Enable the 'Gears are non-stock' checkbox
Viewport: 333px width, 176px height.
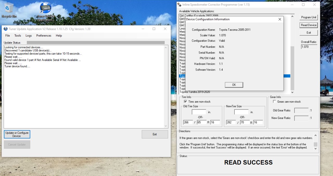coord(274,102)
